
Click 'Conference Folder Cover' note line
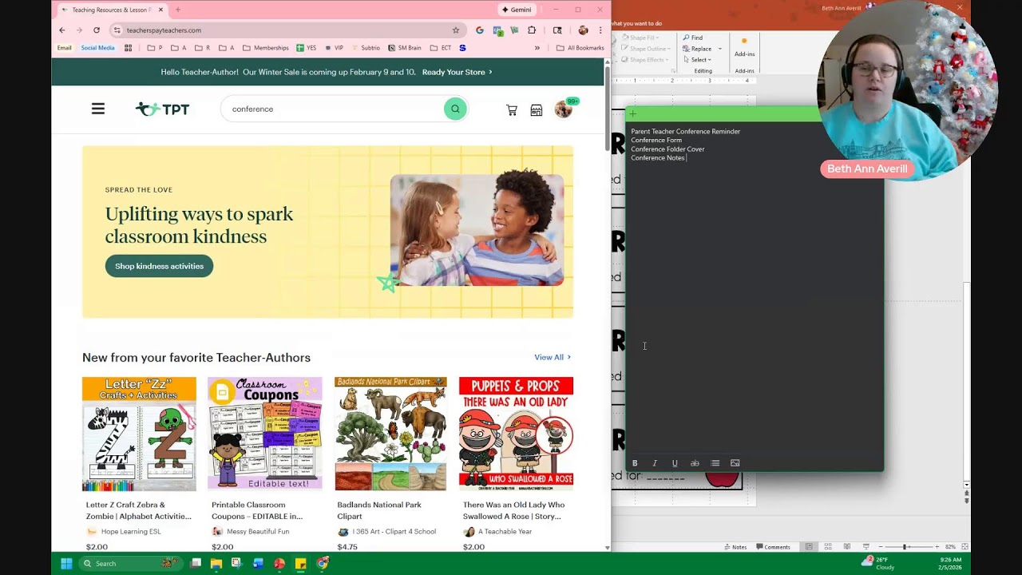pos(667,149)
